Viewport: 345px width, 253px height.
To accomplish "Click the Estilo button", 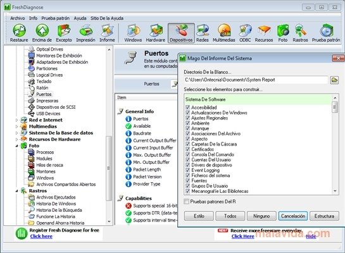I will [199, 216].
